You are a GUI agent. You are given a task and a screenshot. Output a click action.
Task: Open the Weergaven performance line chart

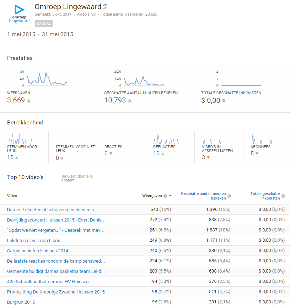click(x=47, y=79)
